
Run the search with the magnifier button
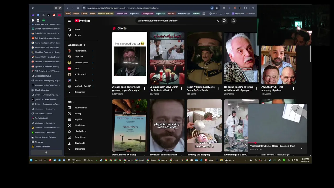(224, 21)
